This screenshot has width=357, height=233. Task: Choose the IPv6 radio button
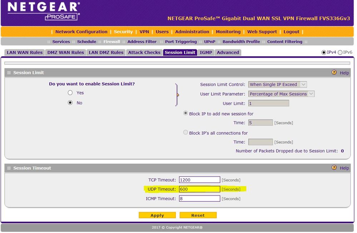coord(340,53)
